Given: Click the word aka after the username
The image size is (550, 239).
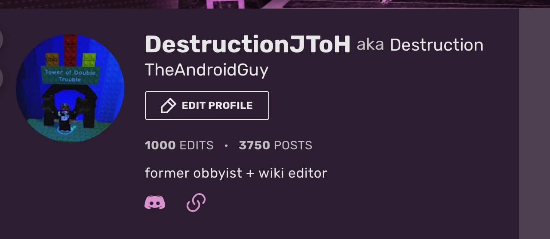Looking at the screenshot, I should [x=370, y=45].
